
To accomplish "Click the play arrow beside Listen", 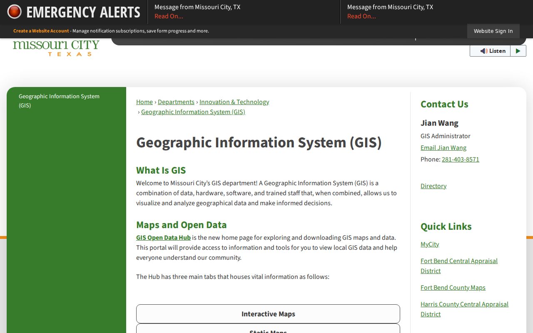I will [518, 51].
